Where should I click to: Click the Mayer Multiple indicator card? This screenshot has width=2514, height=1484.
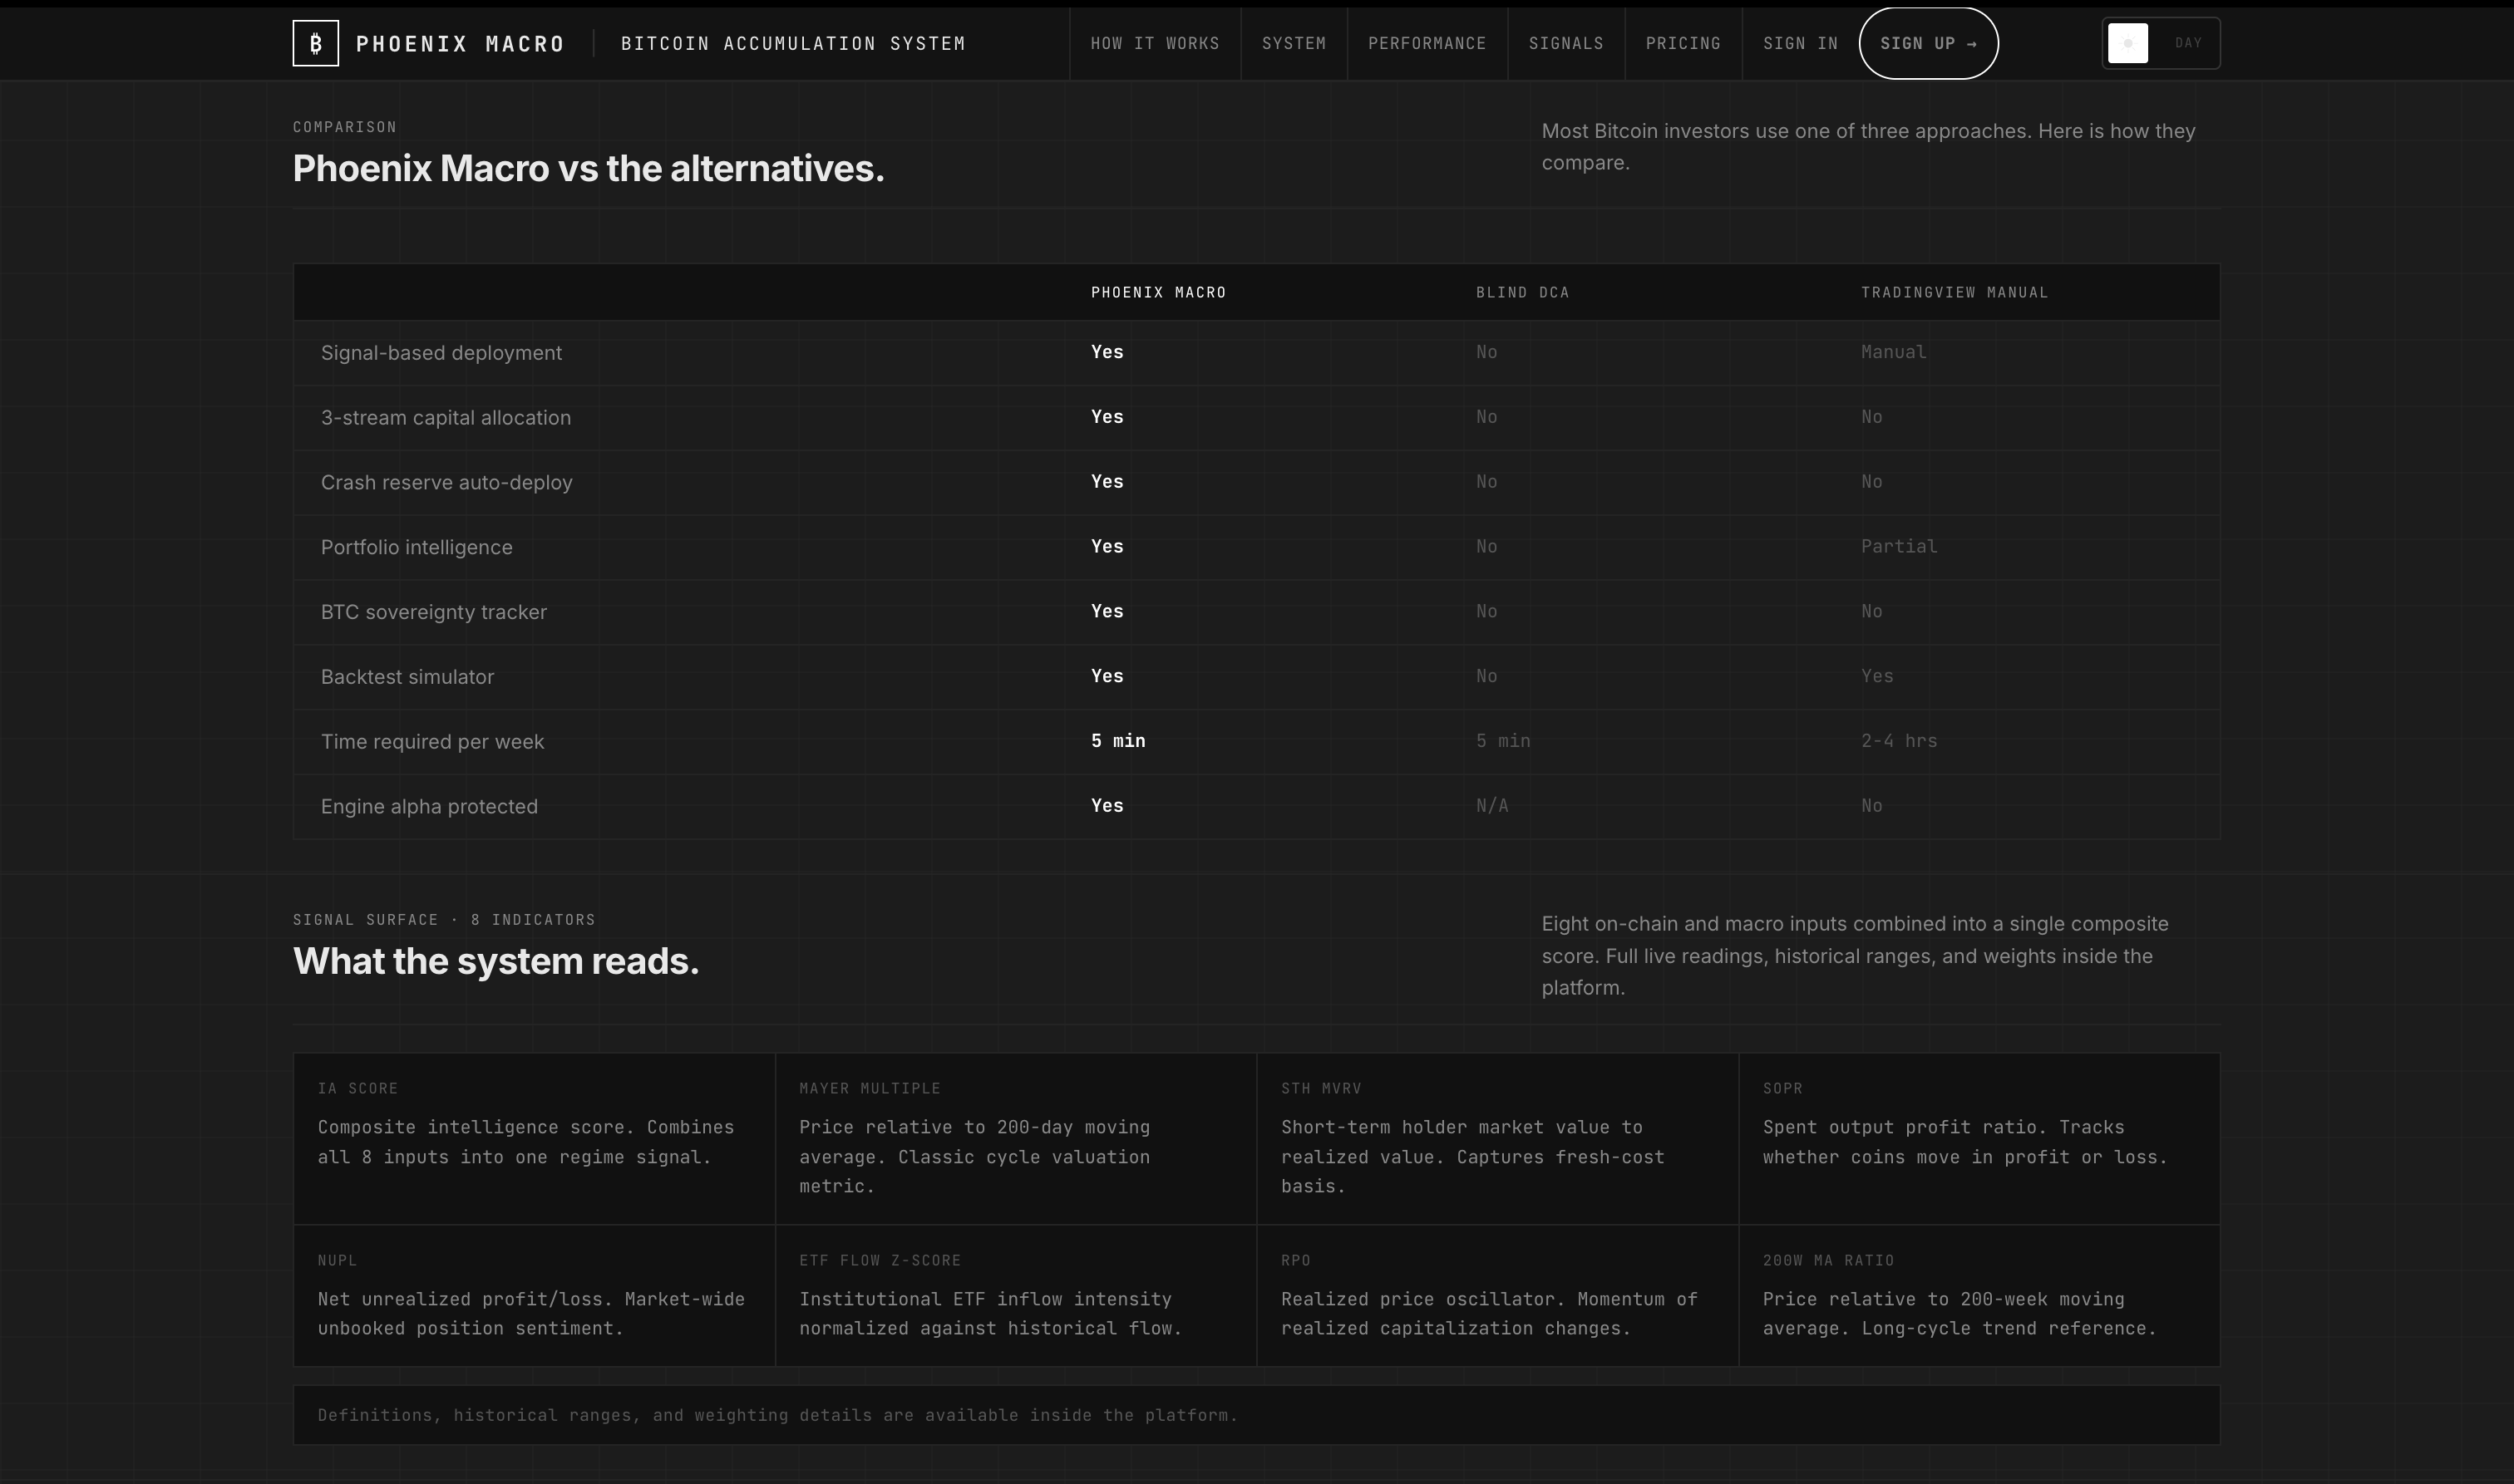click(1015, 1139)
